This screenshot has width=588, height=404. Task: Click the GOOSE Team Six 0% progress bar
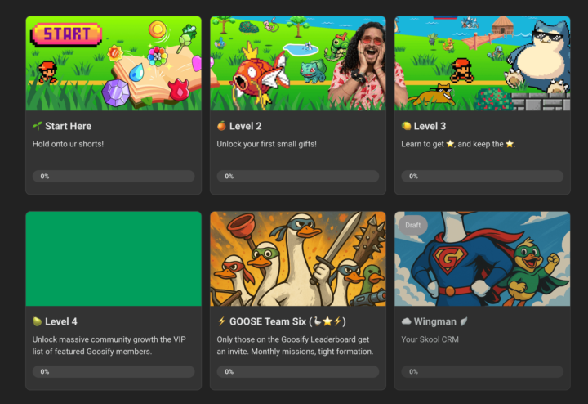(x=298, y=372)
